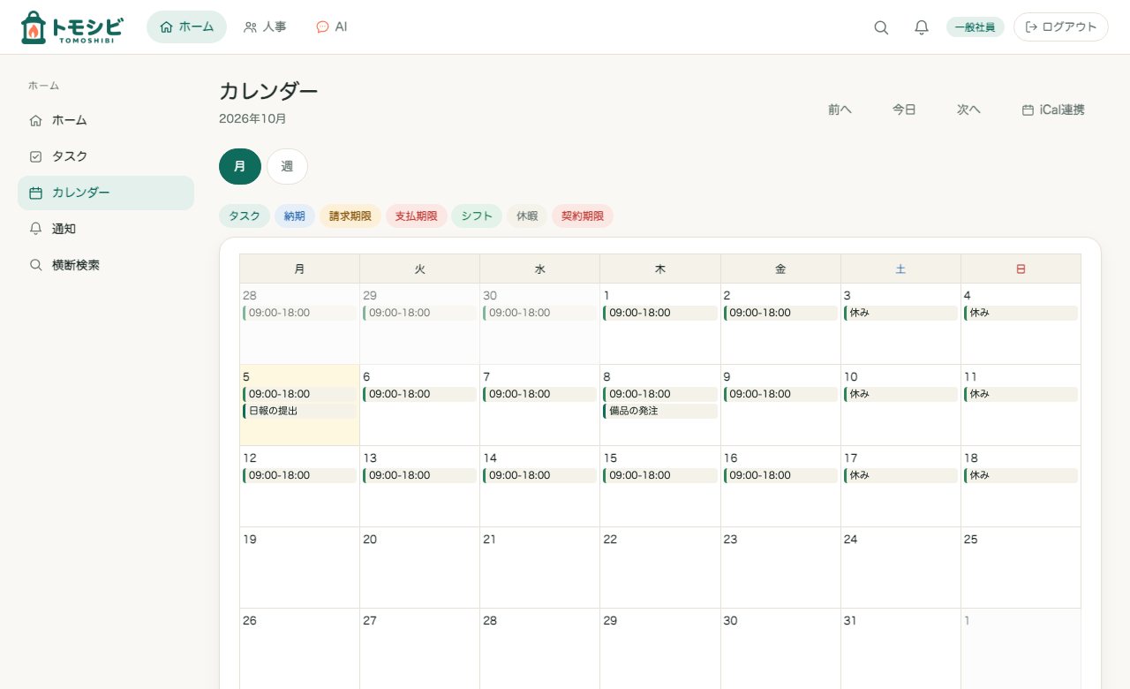Toggle the 休暇 filter chip
This screenshot has width=1130, height=689.
pos(527,216)
